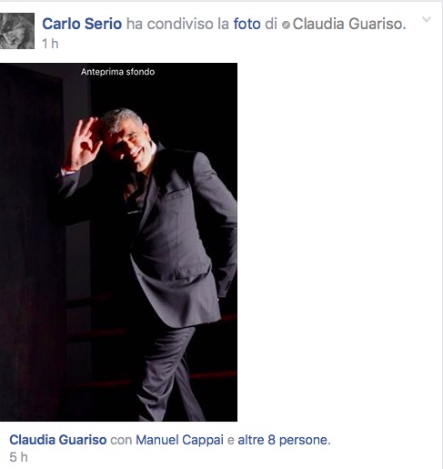Click the word 'di' after the foto link
Screen dimensions: 443x469
point(271,24)
